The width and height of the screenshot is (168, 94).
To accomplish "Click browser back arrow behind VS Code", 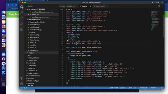I will click(x=9, y=5).
